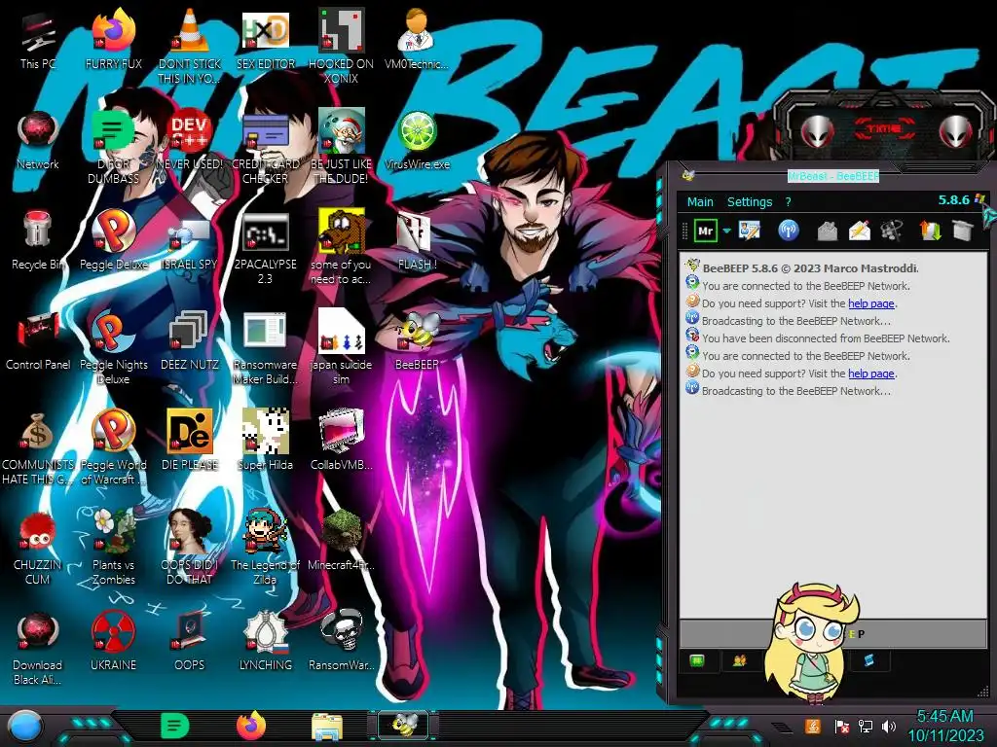Switch to the users tab at BeeBEEP bottom

click(739, 661)
